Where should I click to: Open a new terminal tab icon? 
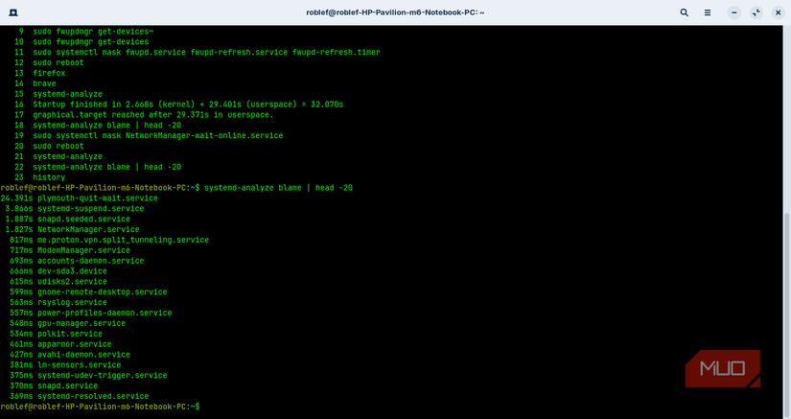pos(13,12)
